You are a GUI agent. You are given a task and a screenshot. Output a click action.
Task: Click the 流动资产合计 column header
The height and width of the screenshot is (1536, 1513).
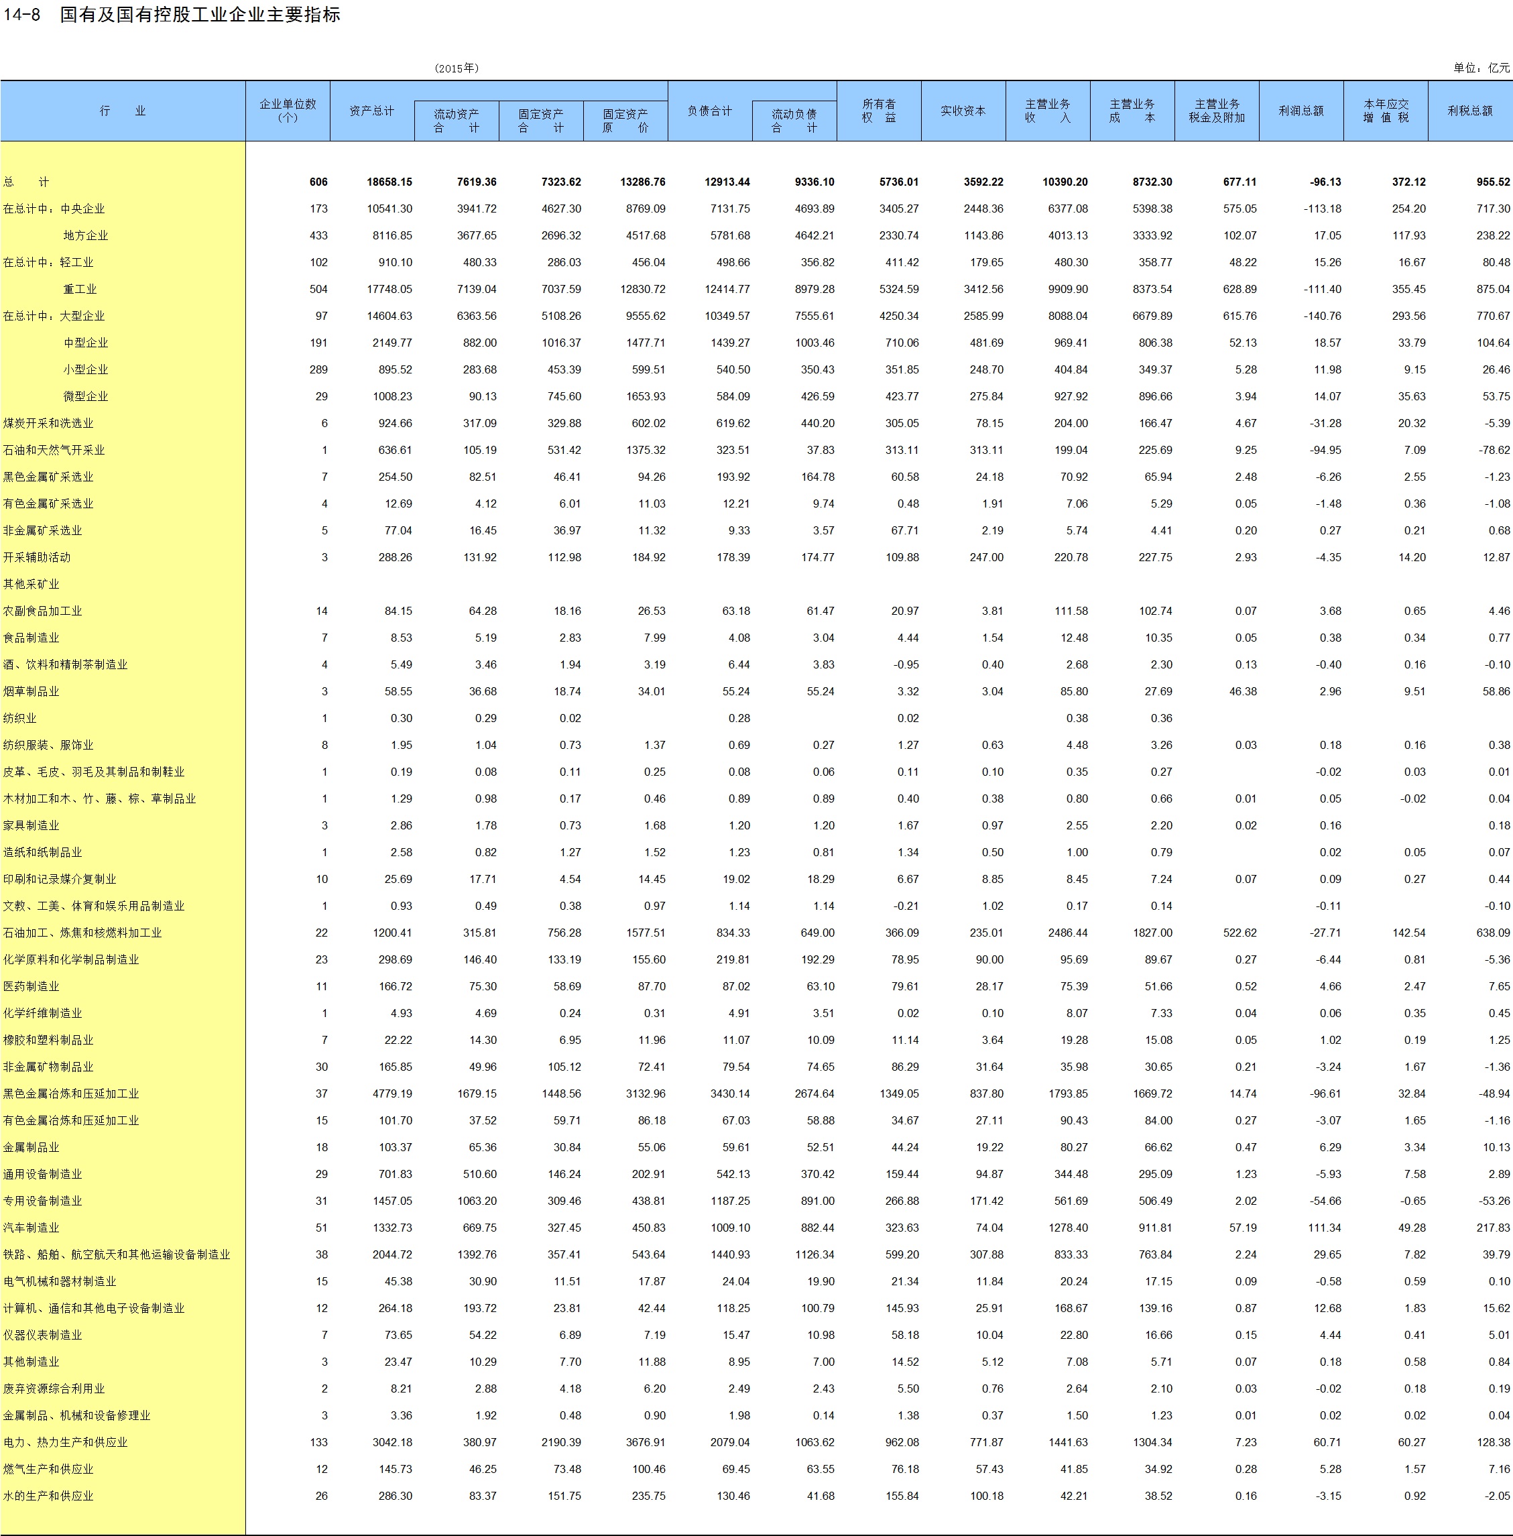(x=456, y=121)
